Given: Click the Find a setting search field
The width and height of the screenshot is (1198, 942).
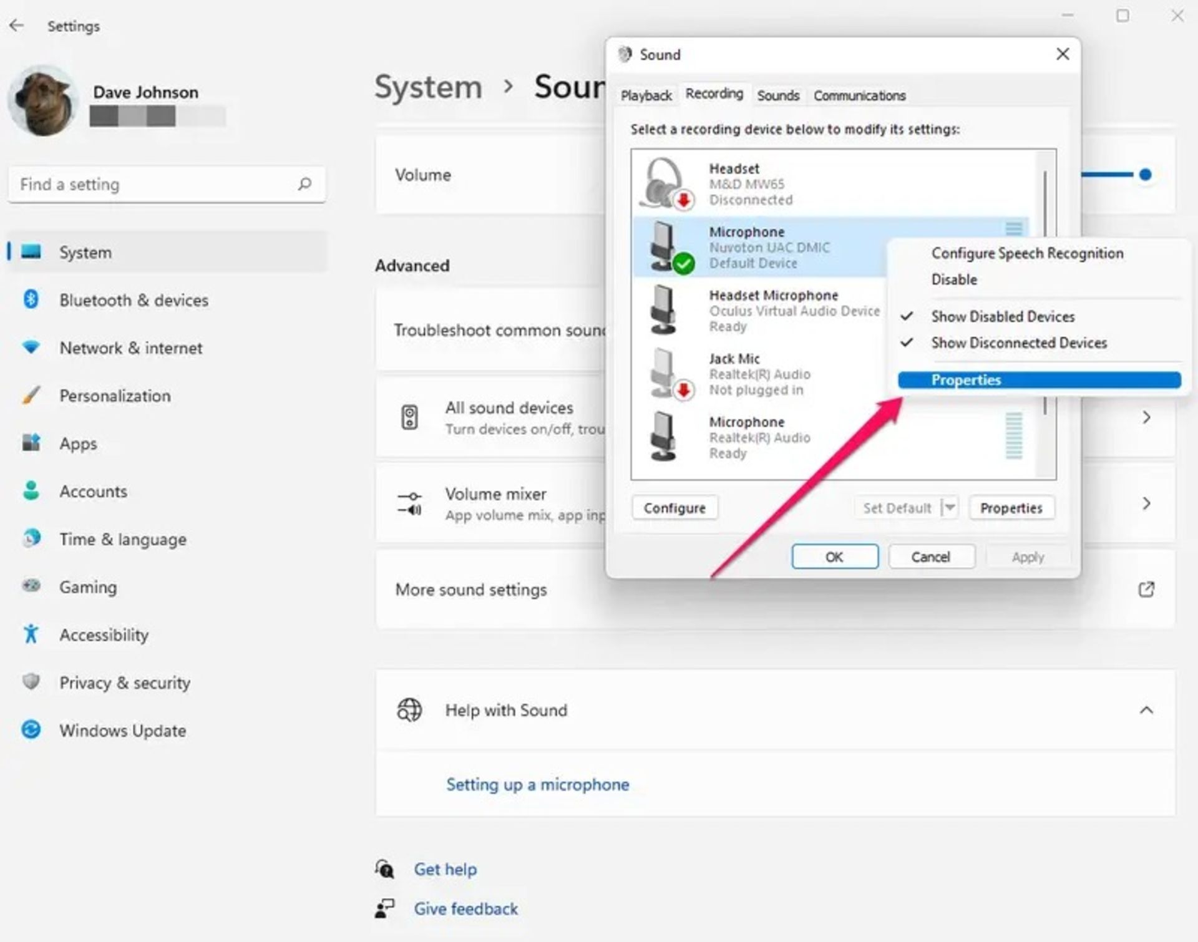Looking at the screenshot, I should click(150, 184).
